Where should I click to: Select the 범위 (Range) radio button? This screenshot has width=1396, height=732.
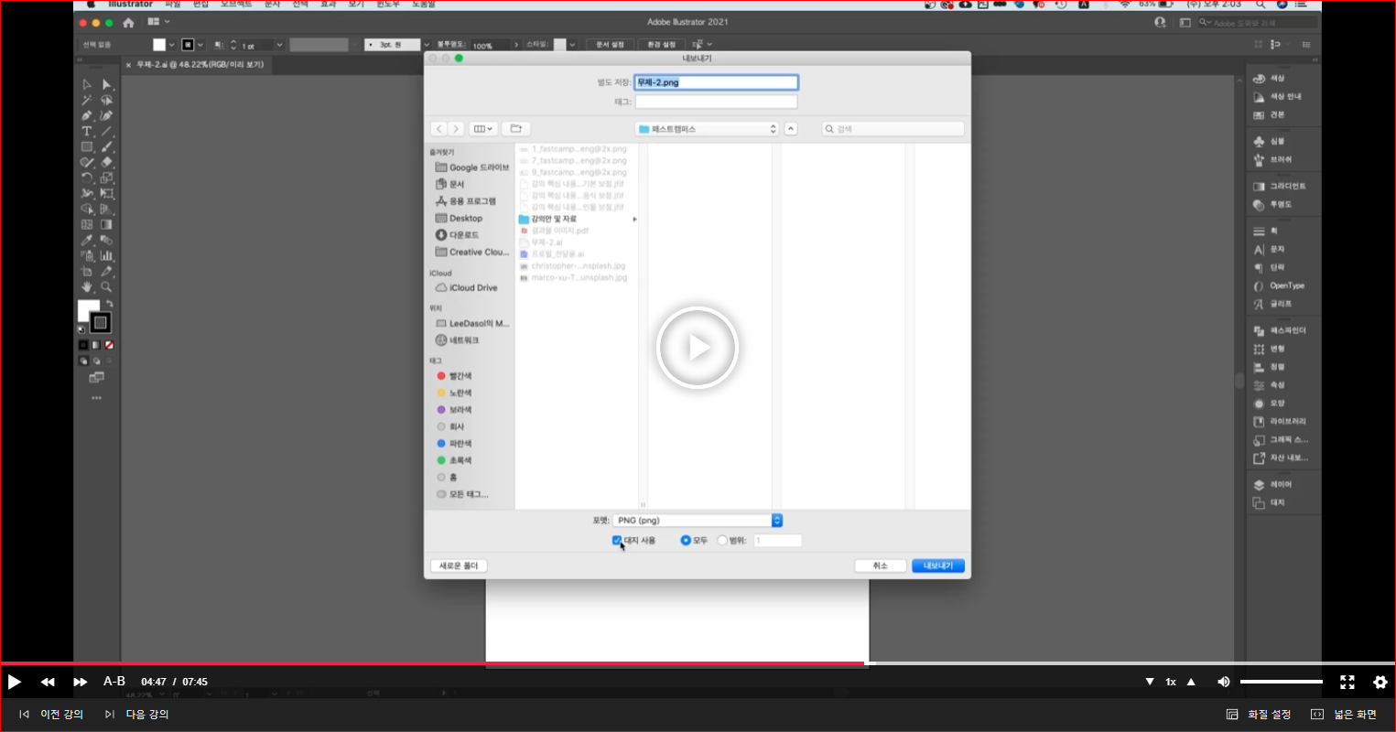(x=722, y=541)
